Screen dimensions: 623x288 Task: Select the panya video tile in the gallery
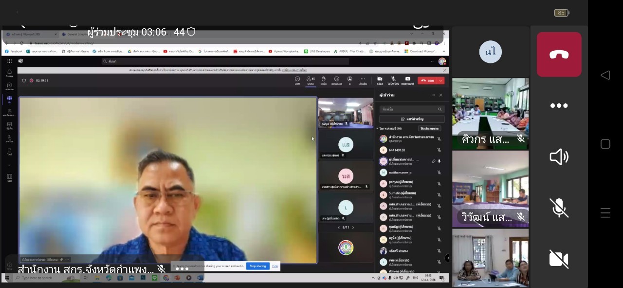click(x=346, y=113)
